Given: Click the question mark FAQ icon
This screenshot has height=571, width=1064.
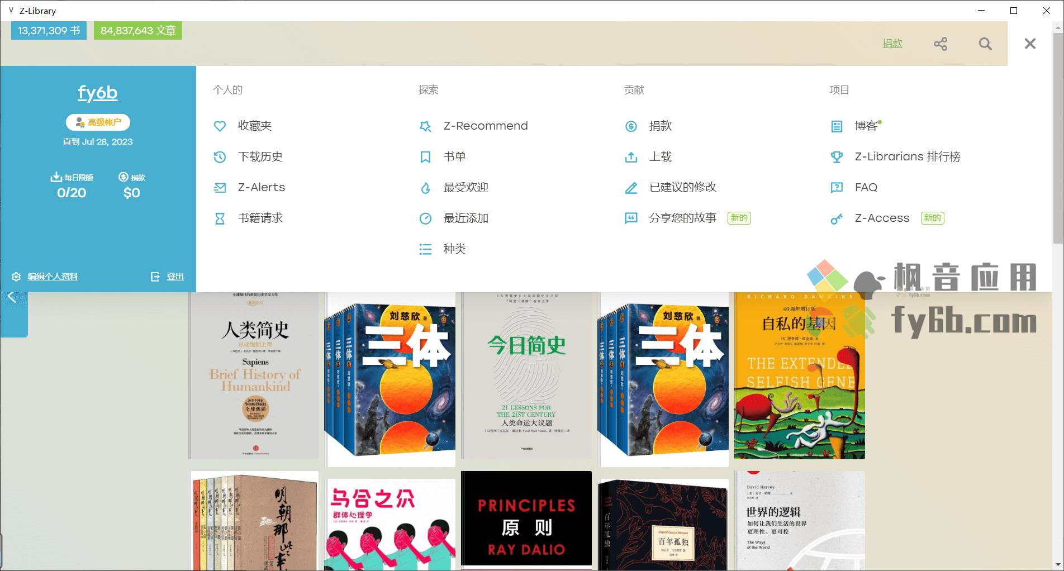Looking at the screenshot, I should coord(837,188).
